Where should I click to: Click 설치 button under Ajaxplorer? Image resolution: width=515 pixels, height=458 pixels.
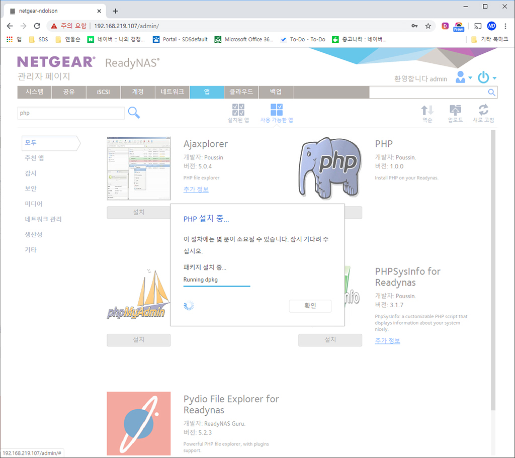click(x=139, y=213)
